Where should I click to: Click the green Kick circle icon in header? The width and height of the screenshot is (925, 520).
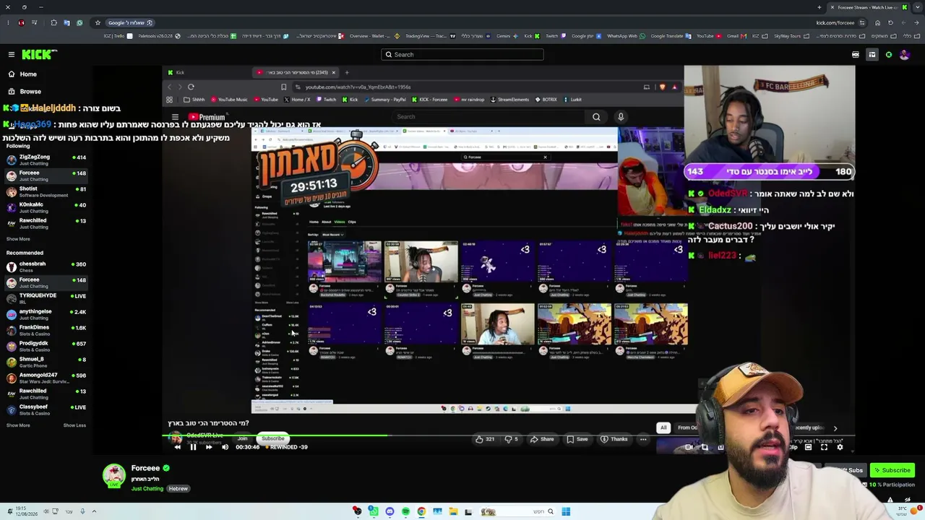tap(889, 54)
